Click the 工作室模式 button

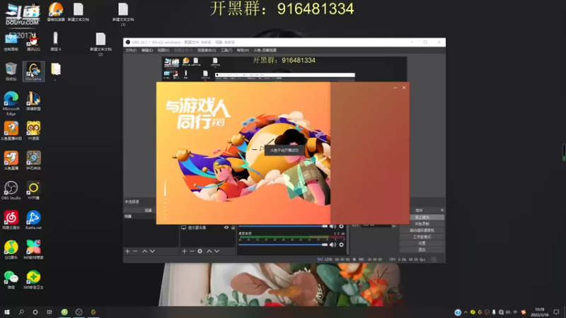422,237
